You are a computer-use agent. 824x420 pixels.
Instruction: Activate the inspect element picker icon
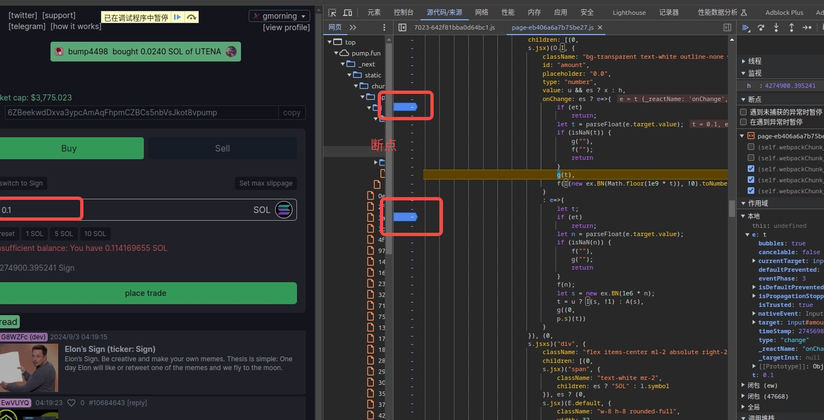point(333,13)
